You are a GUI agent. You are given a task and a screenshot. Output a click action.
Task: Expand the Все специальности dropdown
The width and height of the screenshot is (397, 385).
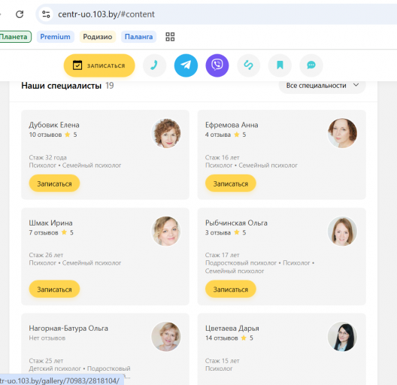pyautogui.click(x=322, y=86)
